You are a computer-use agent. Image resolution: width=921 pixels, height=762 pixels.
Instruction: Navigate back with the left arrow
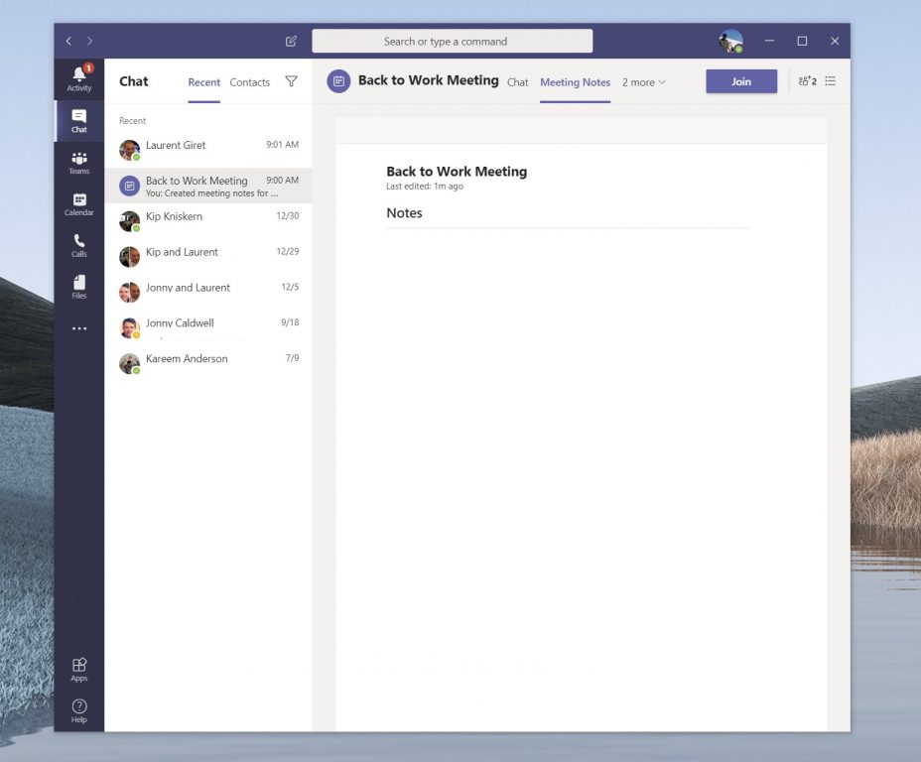coord(68,42)
